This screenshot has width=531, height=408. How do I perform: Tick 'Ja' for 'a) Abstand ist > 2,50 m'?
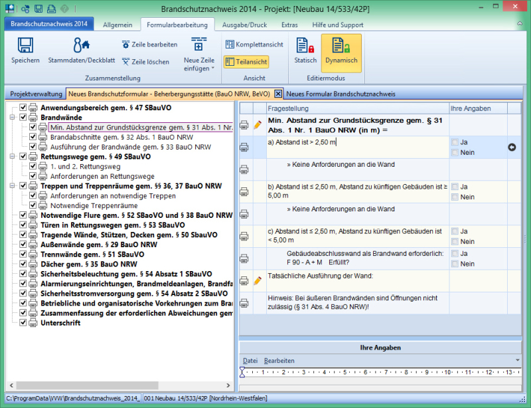455,142
